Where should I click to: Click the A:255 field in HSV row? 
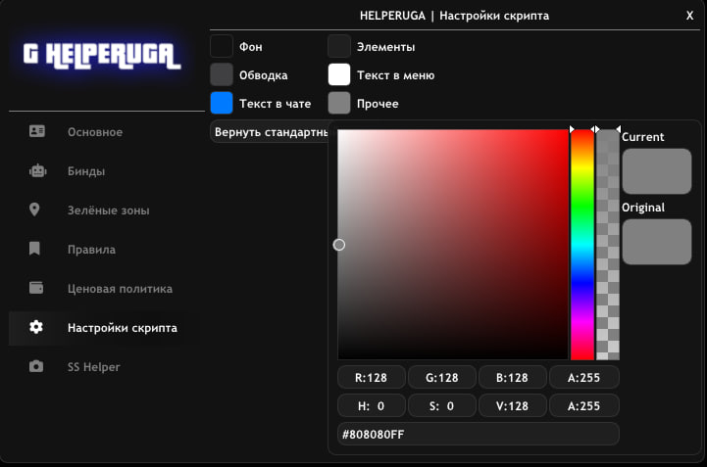click(x=583, y=405)
